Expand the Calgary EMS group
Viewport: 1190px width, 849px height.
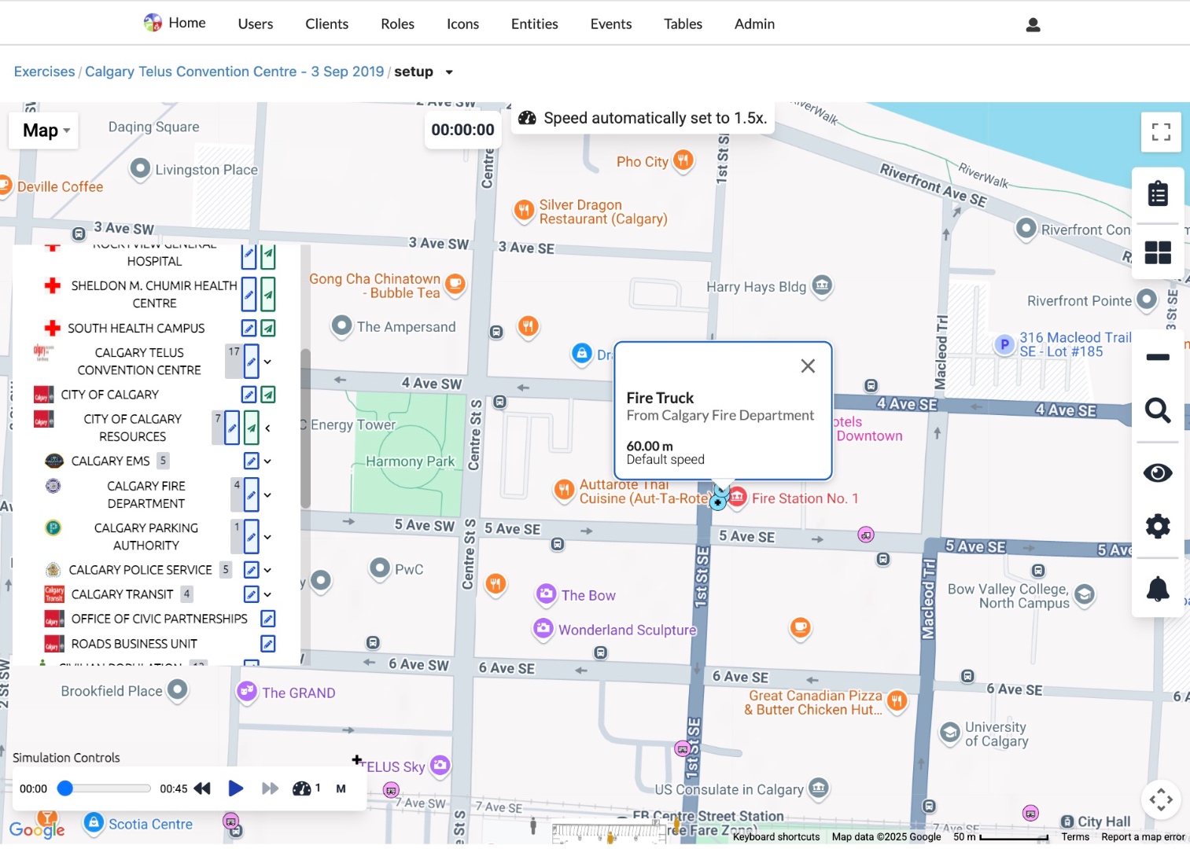point(267,461)
